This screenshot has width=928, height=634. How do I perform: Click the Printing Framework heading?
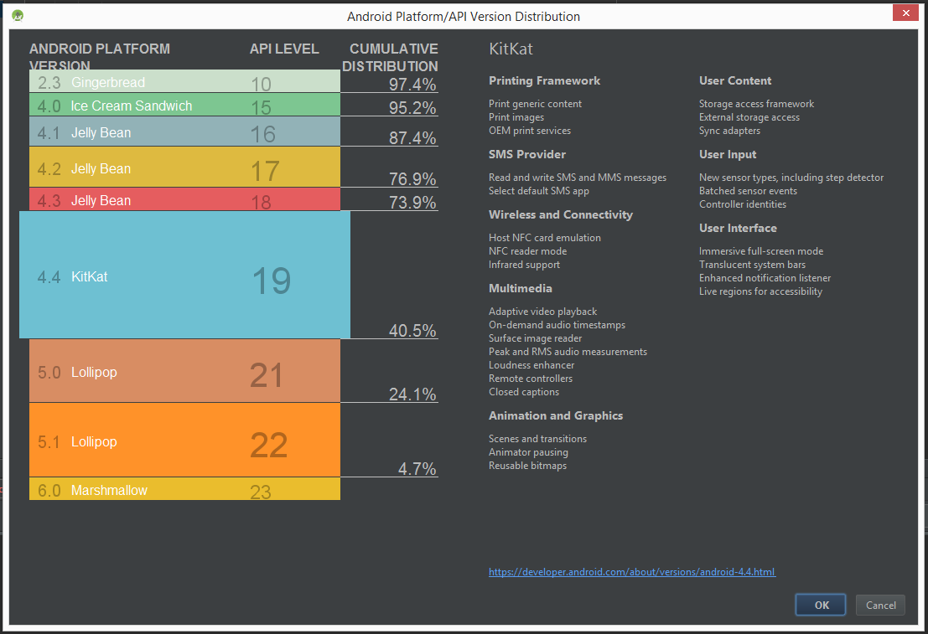click(x=545, y=81)
